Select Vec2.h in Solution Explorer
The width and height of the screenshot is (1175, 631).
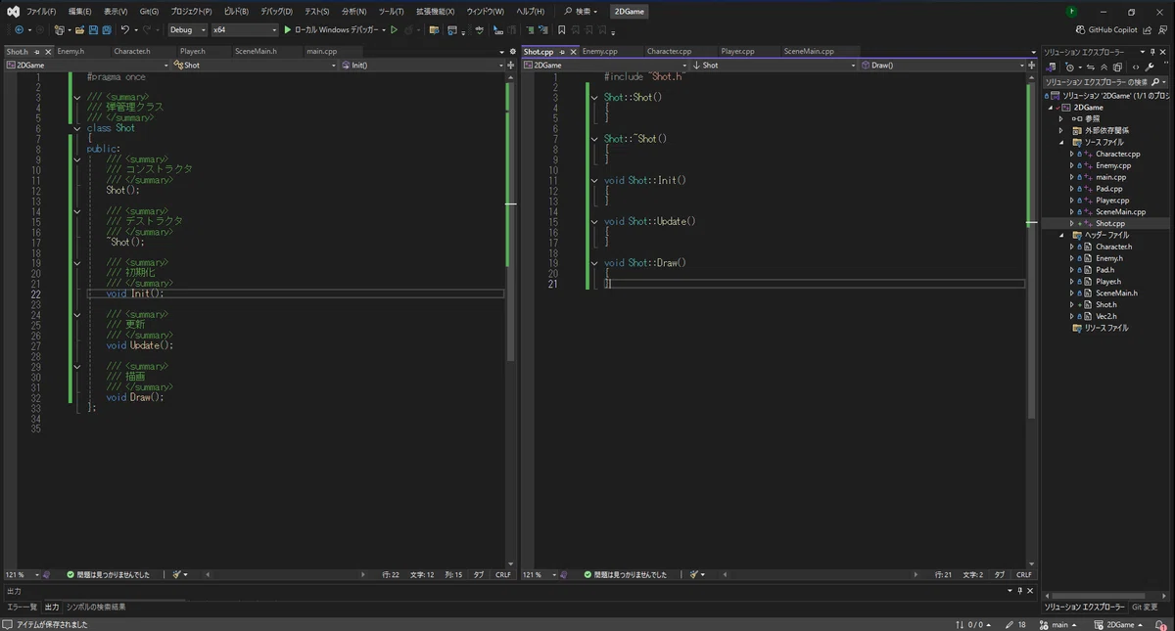pos(1106,316)
